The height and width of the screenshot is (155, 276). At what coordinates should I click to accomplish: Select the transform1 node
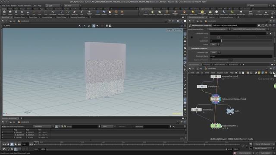pos(202,87)
